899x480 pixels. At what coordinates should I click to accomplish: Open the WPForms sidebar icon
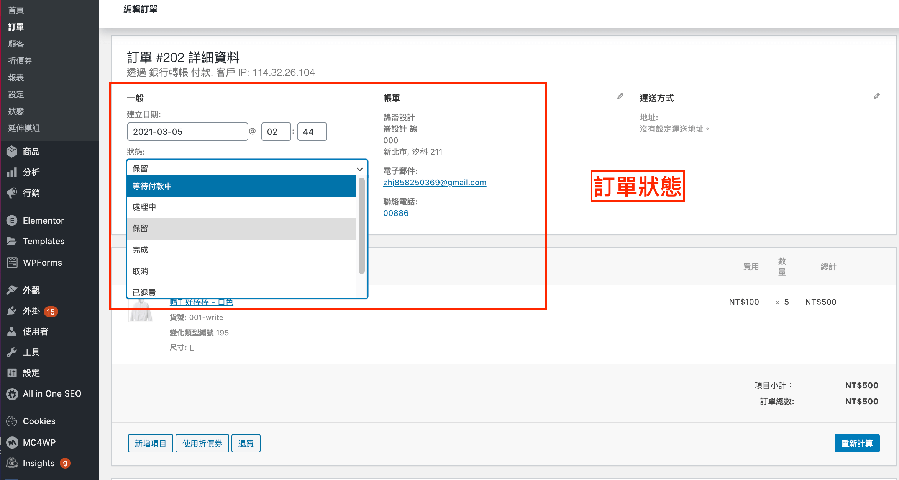point(12,263)
